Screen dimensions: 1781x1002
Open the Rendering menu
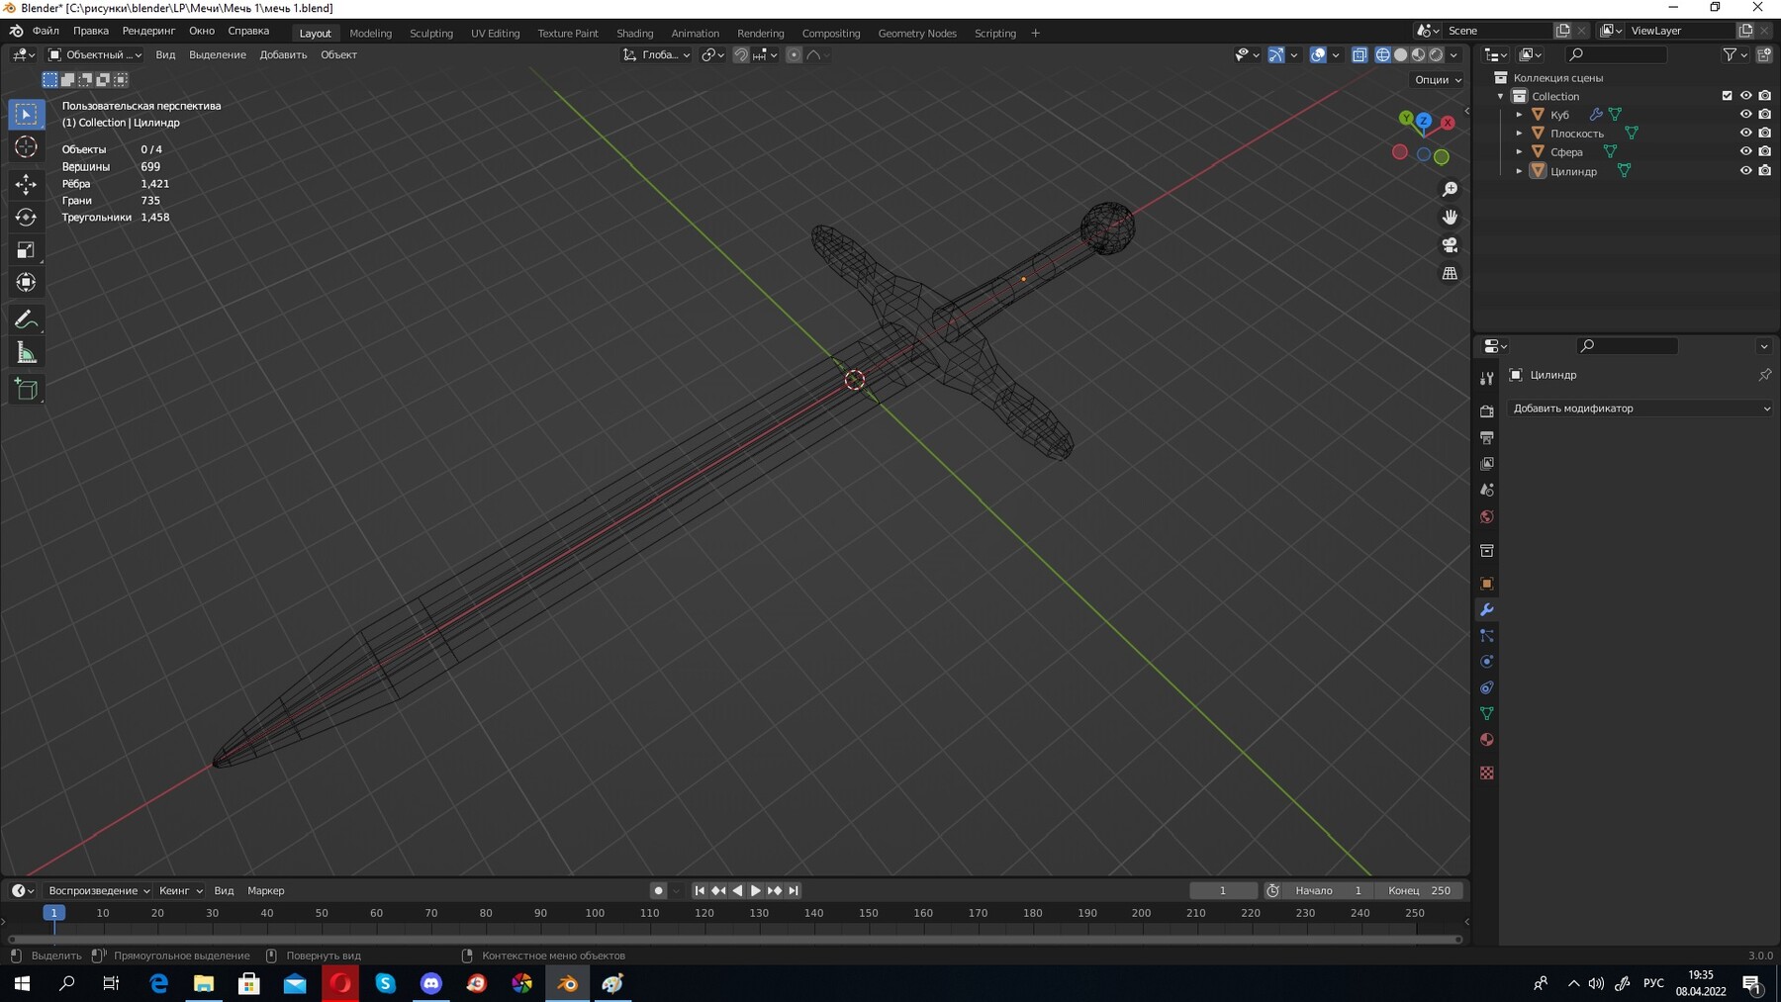[x=760, y=32]
